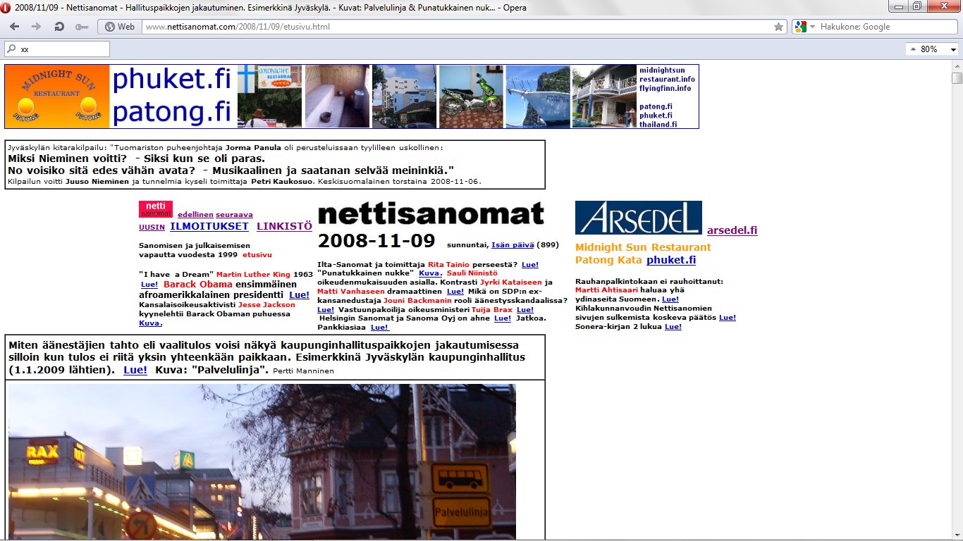Click the zoom slider up-arrow next to 80%

pyautogui.click(x=914, y=49)
